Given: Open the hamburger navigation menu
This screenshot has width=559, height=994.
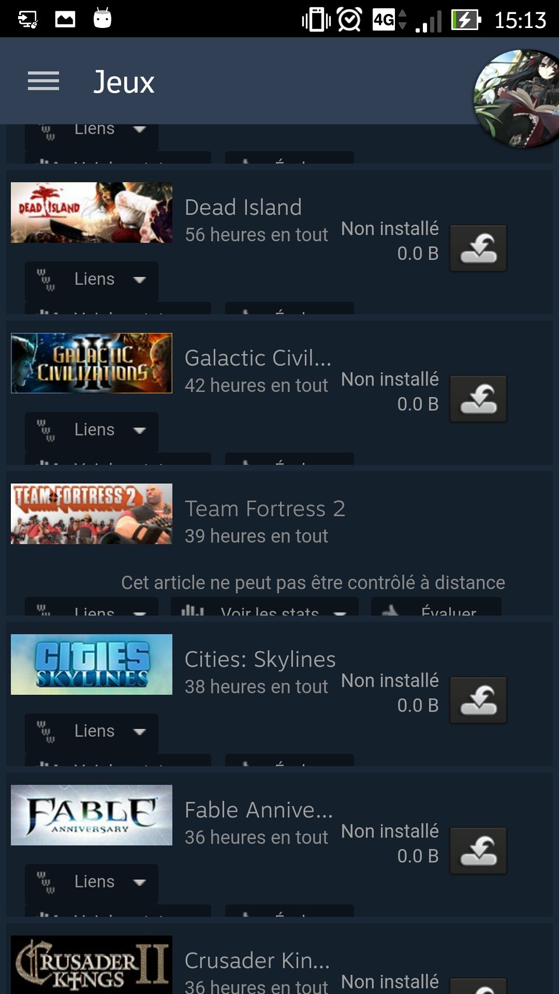Looking at the screenshot, I should click(43, 81).
